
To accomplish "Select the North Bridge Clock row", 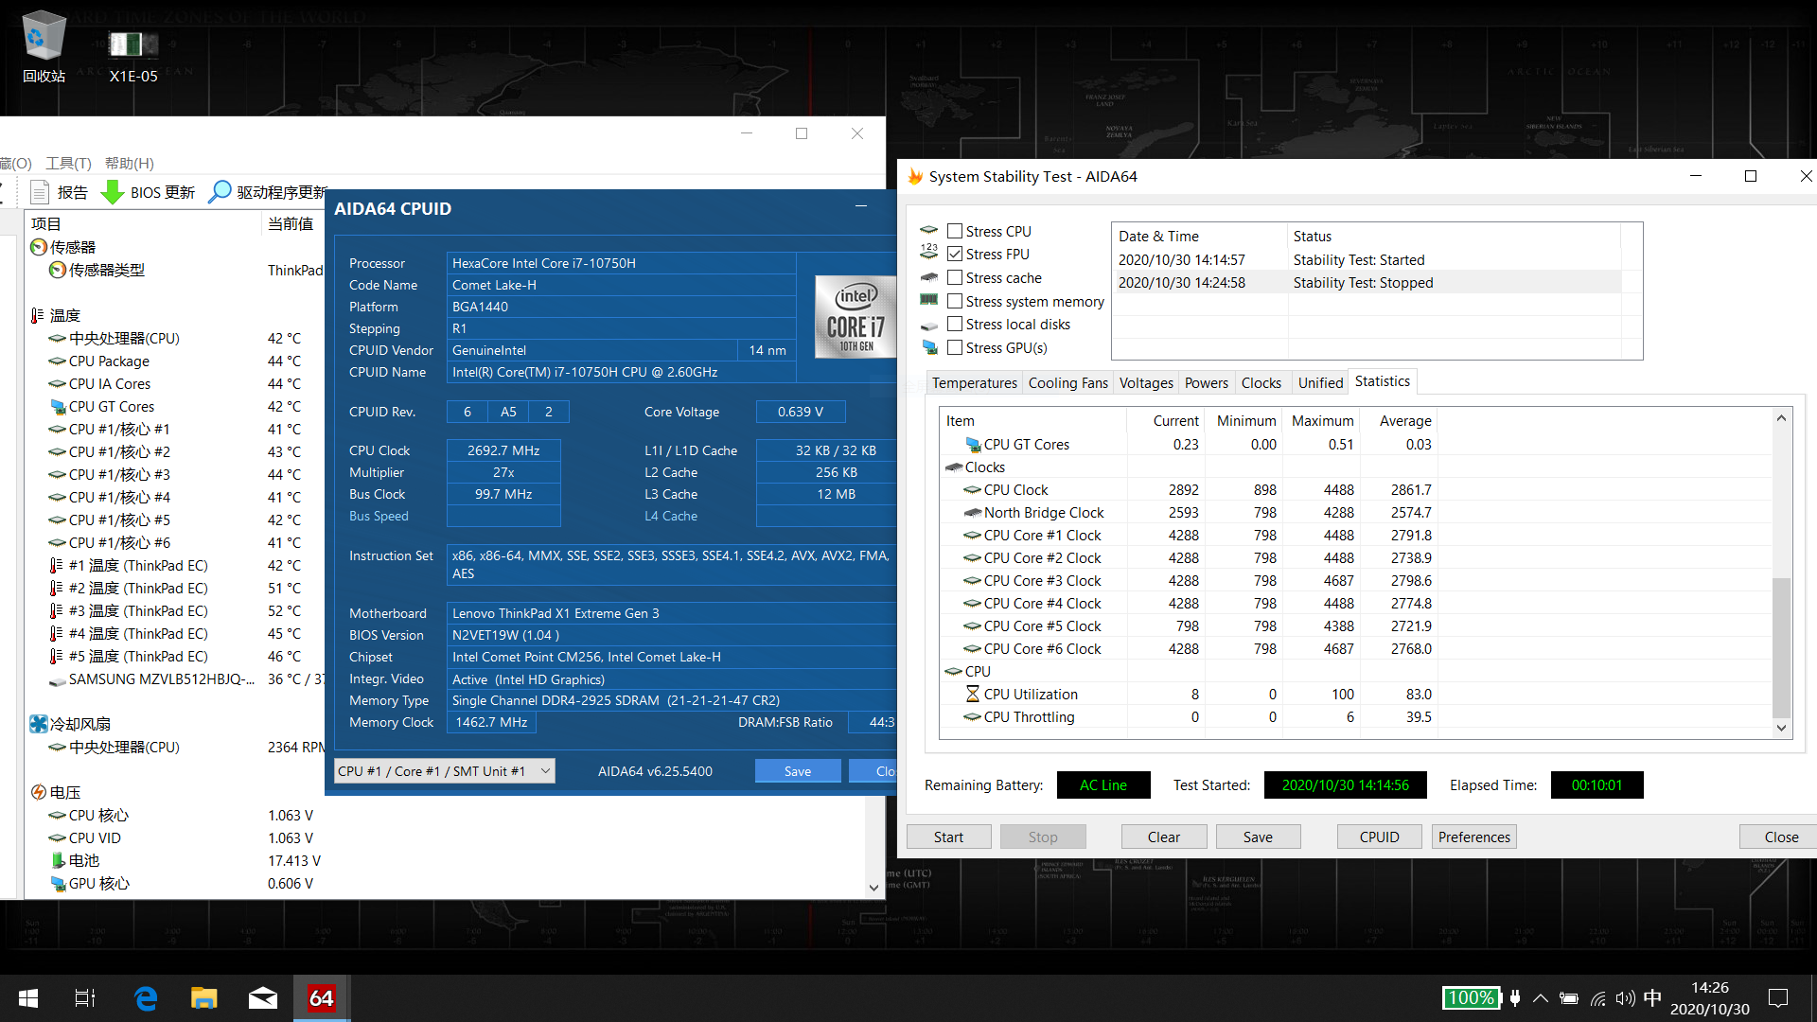I will click(x=1353, y=512).
